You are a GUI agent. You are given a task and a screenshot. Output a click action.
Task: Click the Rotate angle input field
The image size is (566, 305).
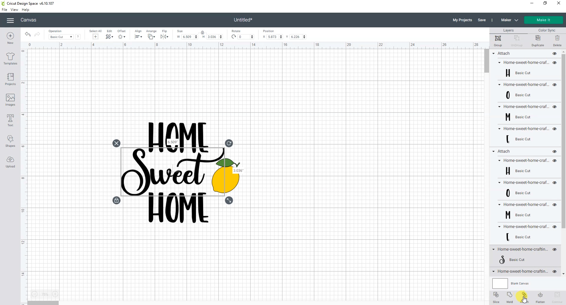244,37
